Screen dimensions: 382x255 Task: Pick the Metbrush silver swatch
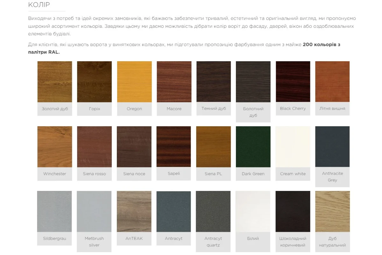[94, 211]
